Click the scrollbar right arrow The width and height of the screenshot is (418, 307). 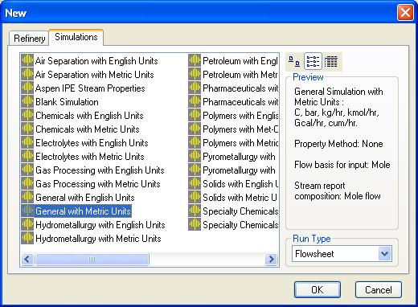(271, 259)
